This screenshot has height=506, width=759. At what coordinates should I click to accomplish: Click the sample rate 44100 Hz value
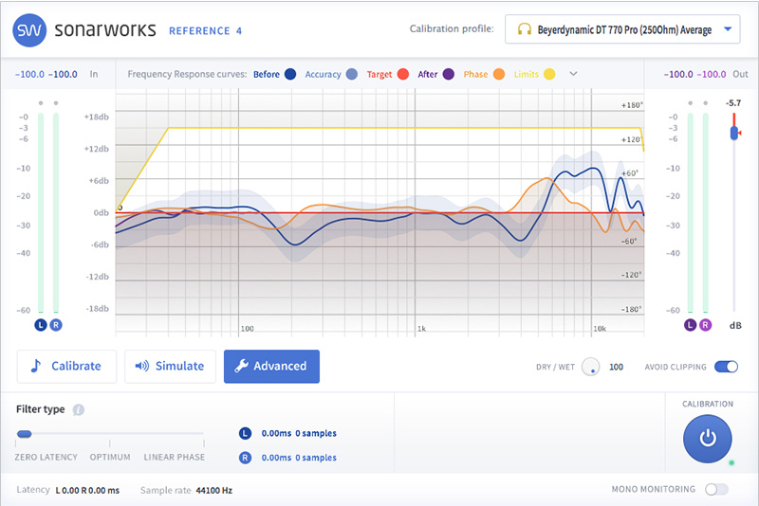tap(214, 490)
